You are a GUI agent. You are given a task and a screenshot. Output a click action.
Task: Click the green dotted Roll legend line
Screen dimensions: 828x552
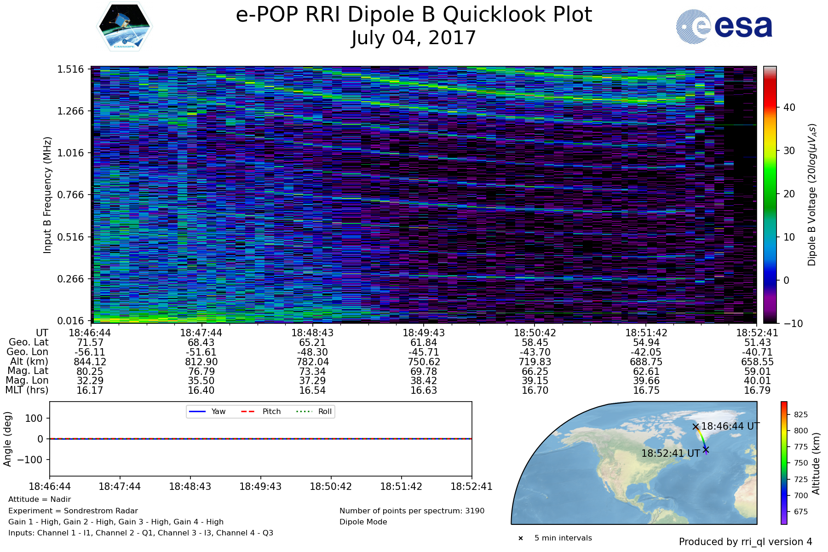point(304,412)
